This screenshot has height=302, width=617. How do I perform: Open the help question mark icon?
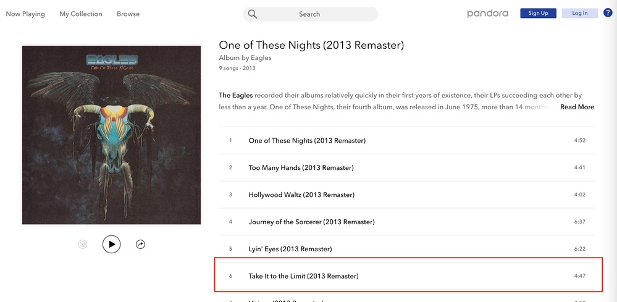click(x=608, y=13)
